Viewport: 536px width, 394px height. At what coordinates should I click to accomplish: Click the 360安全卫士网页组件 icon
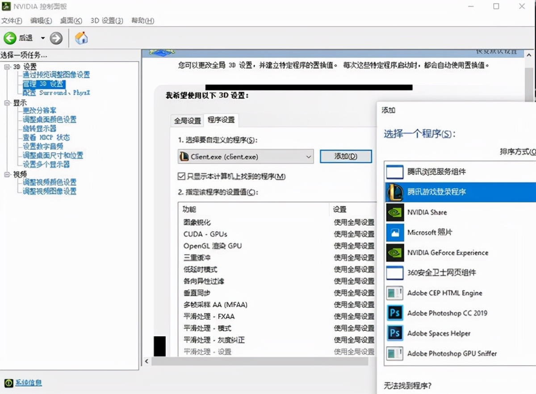pos(395,273)
